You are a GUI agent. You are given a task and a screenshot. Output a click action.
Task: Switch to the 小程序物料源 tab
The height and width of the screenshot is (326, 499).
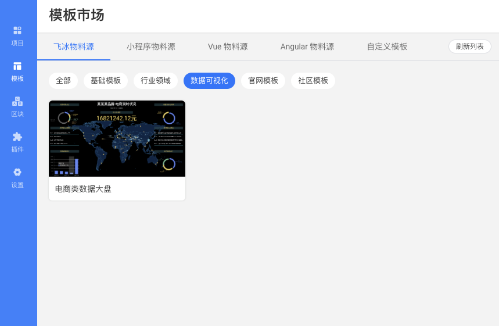click(x=151, y=47)
